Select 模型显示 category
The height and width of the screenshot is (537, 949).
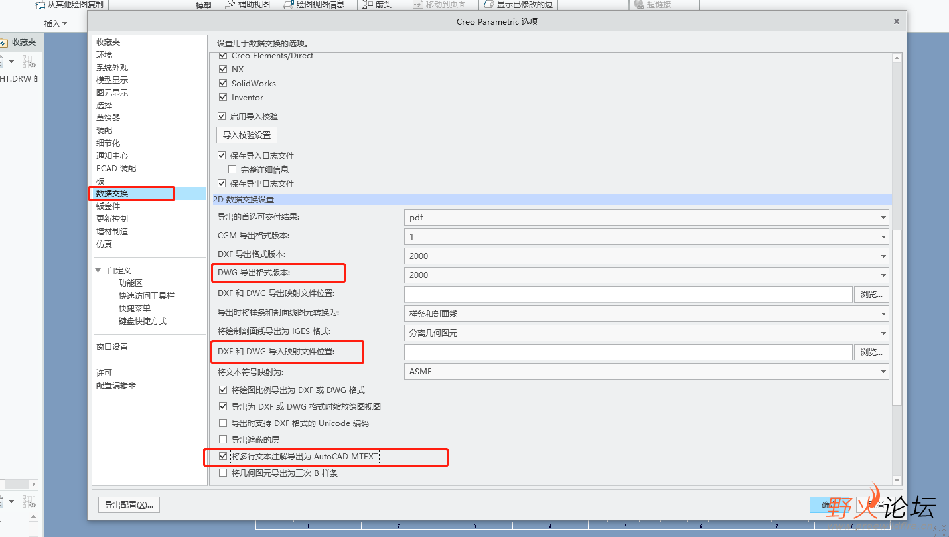112,80
